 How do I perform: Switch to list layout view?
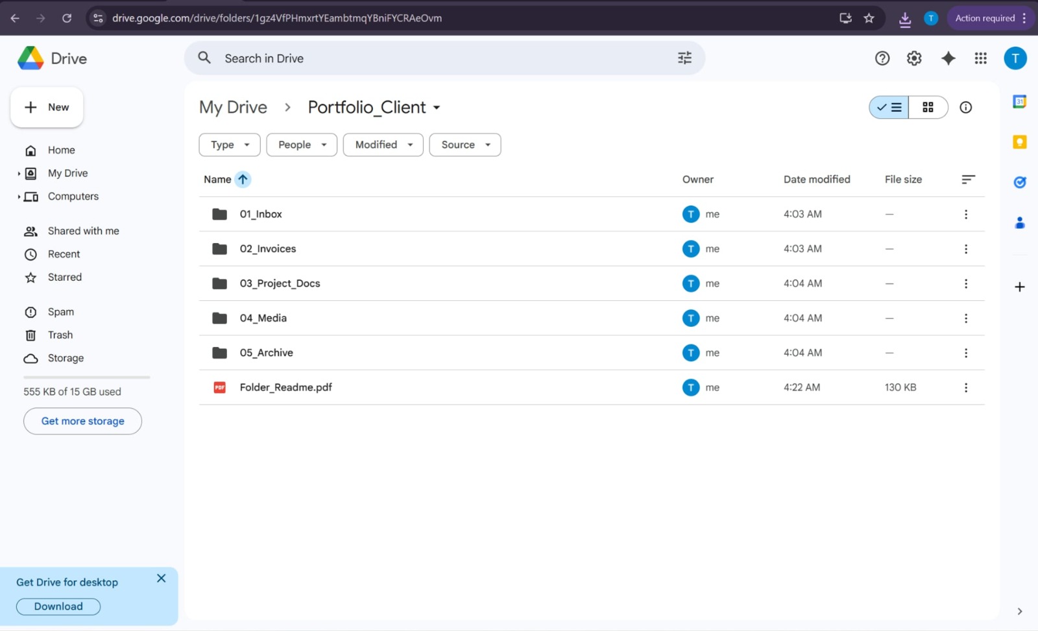pyautogui.click(x=889, y=108)
